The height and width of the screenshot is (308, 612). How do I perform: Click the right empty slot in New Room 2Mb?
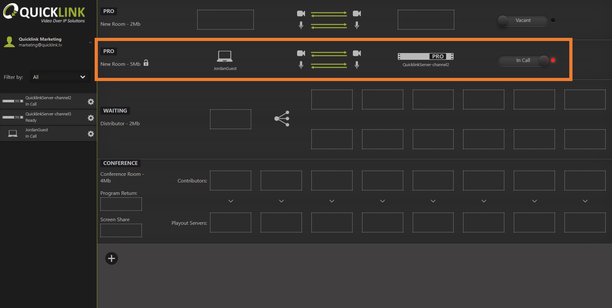pyautogui.click(x=426, y=20)
